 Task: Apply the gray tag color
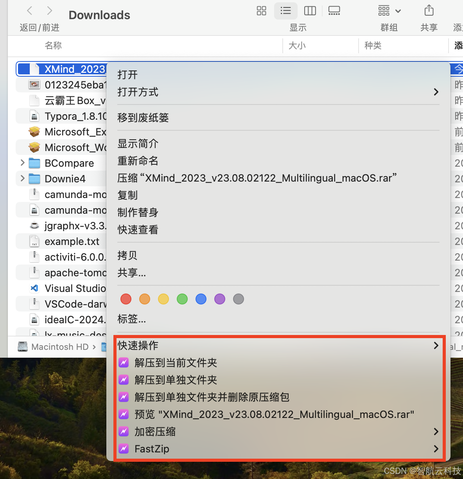point(239,299)
